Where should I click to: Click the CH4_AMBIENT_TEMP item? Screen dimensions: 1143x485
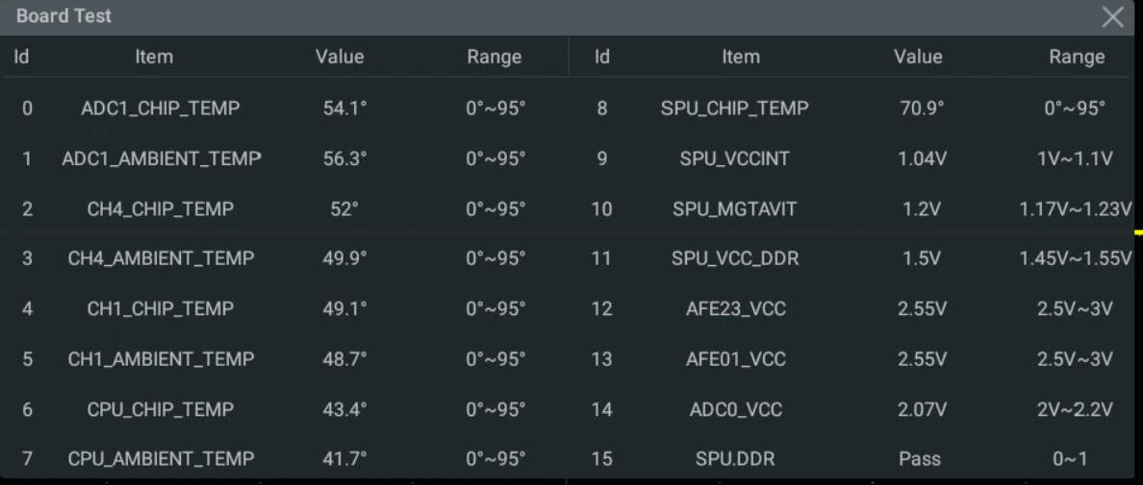[x=161, y=258]
